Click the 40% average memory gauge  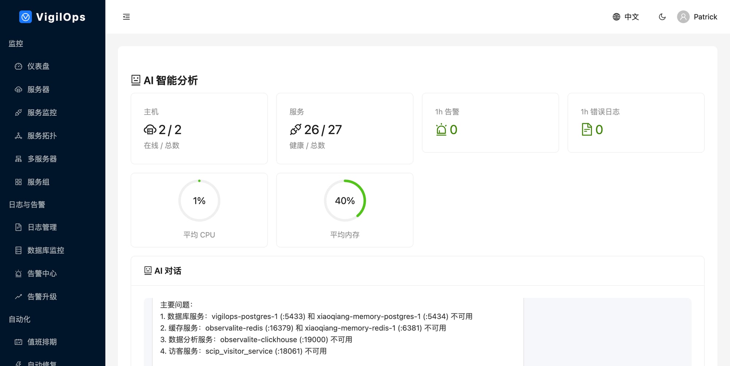click(x=345, y=200)
